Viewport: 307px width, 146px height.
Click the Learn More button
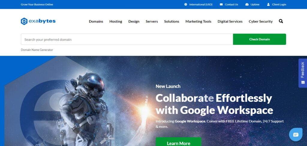pyautogui.click(x=179, y=142)
